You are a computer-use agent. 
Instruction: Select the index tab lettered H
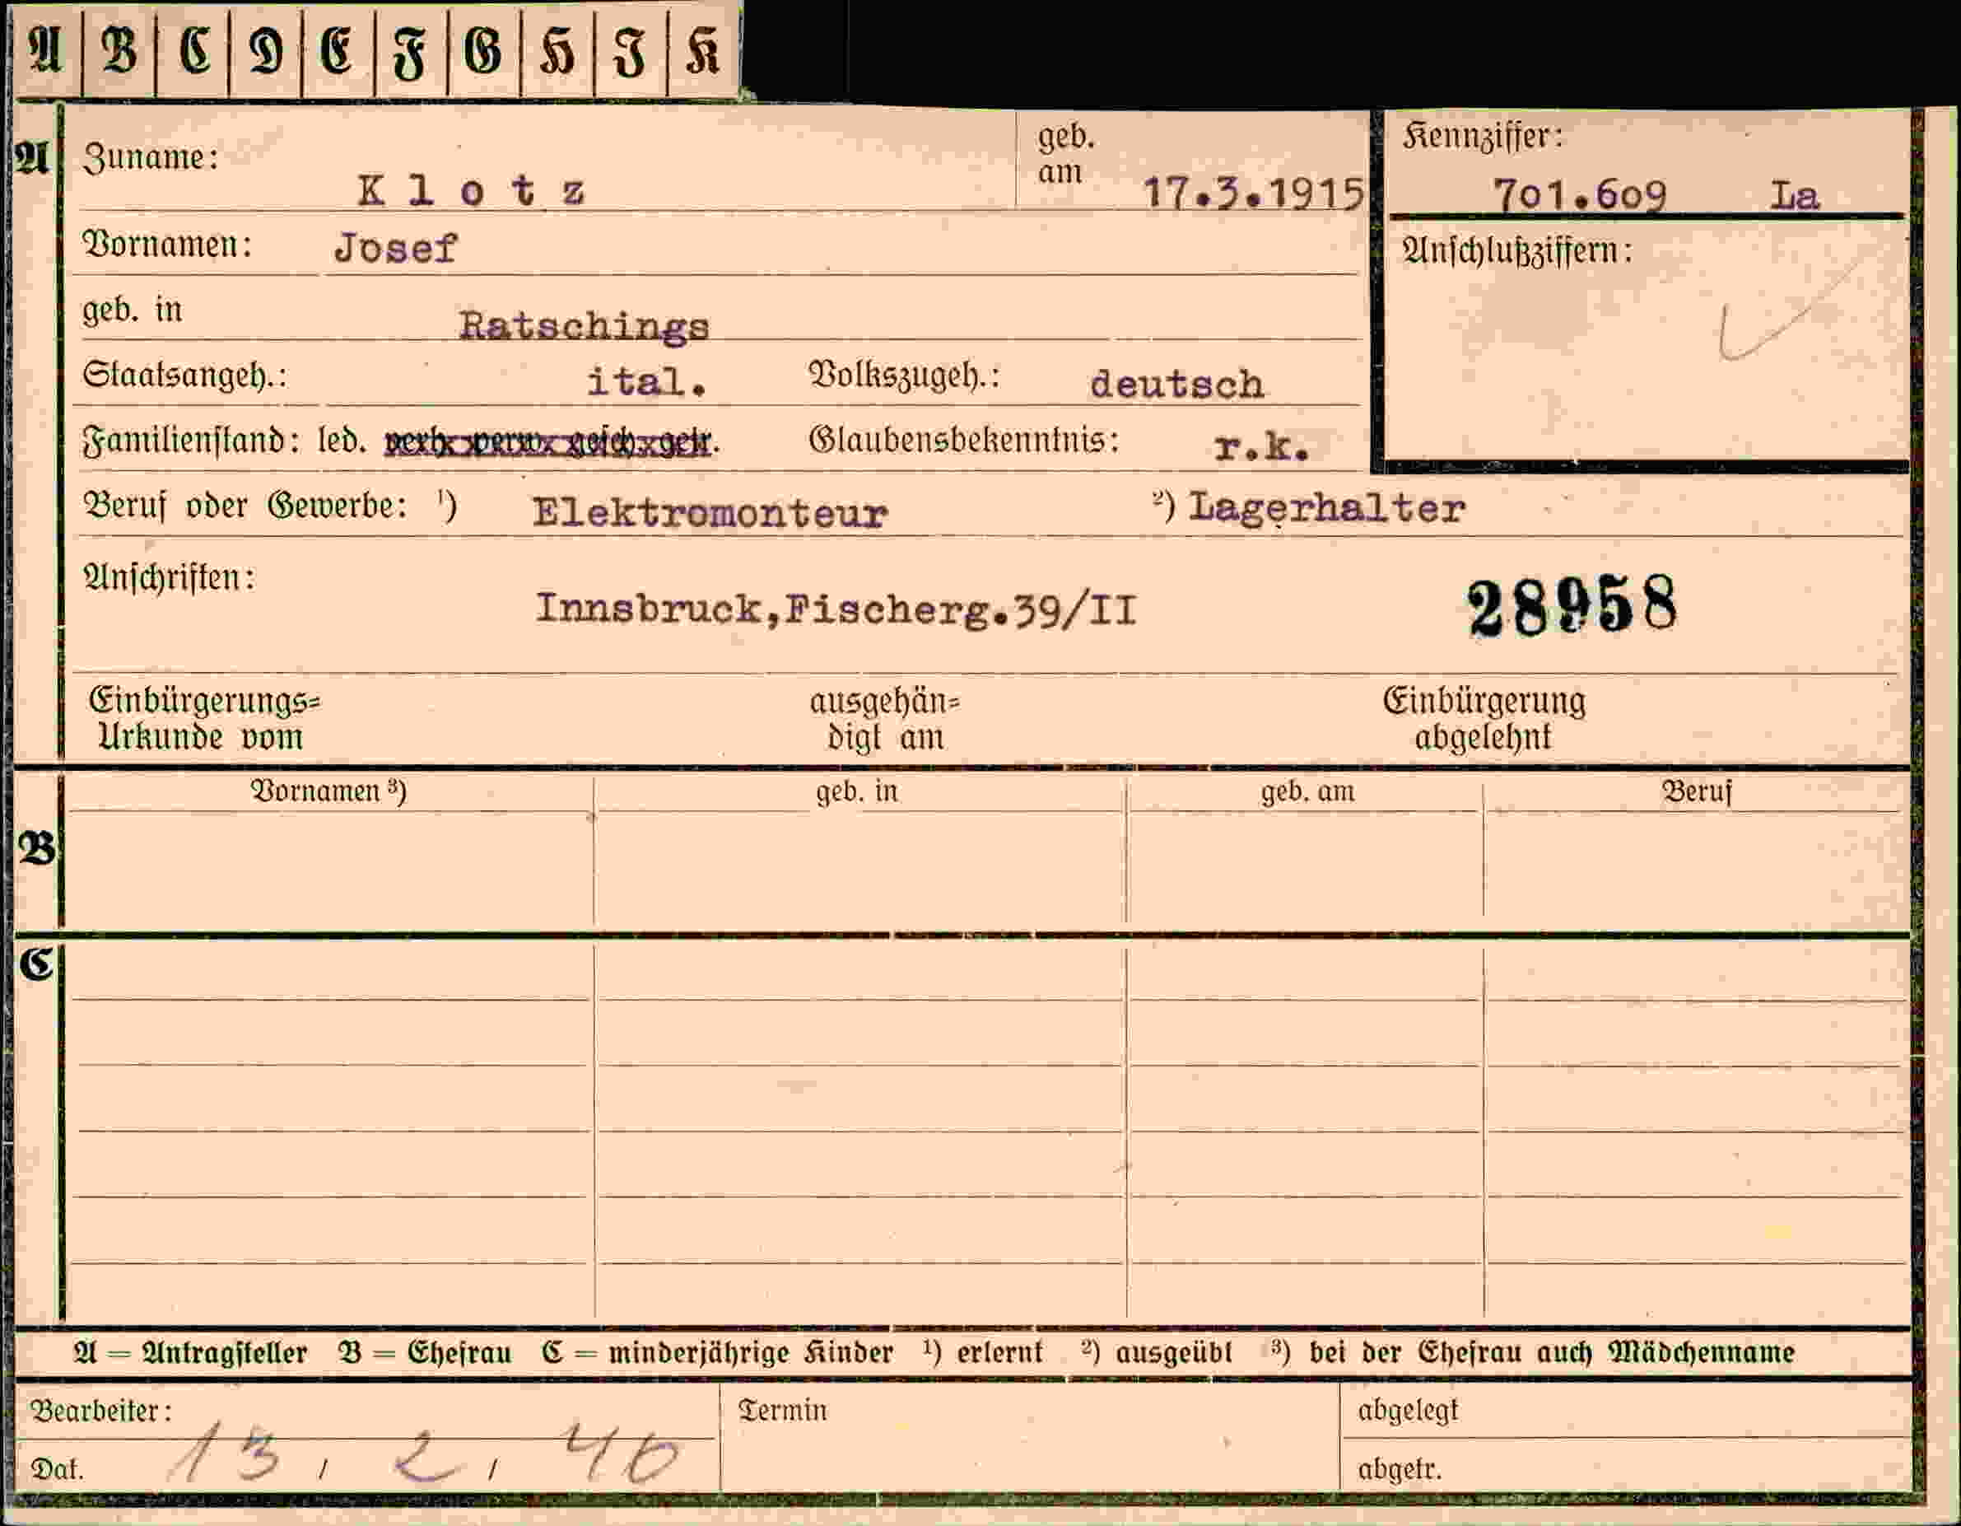coord(557,49)
